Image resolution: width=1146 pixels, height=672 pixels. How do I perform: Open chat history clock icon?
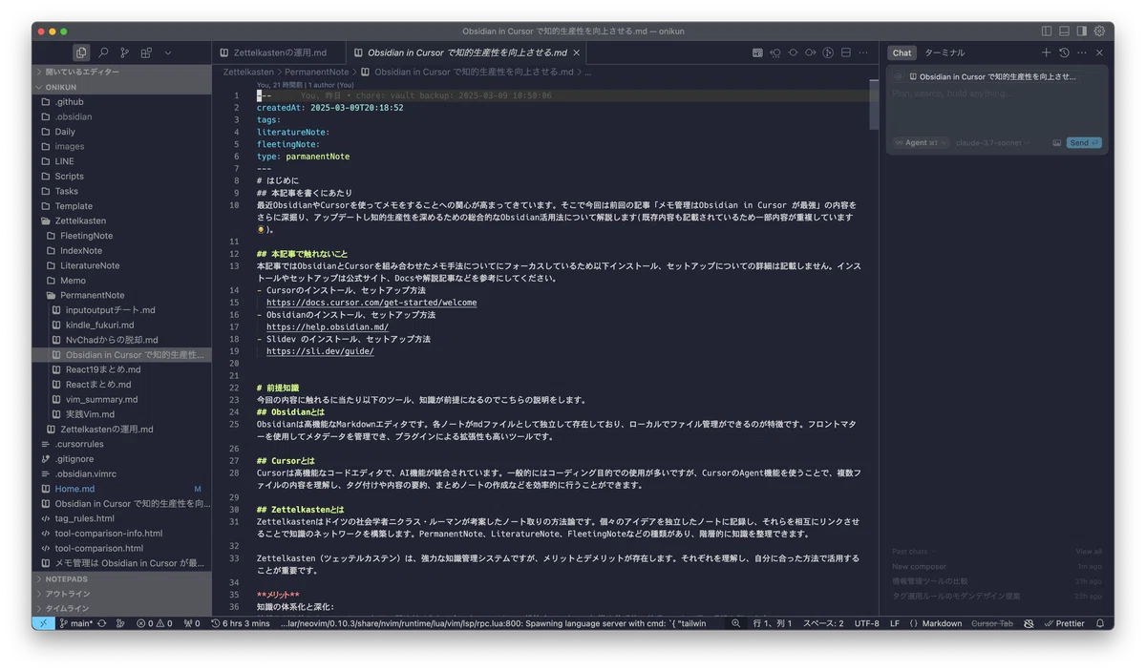click(x=1064, y=52)
